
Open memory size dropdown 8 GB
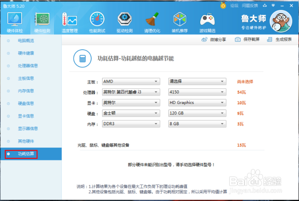(x=197, y=124)
